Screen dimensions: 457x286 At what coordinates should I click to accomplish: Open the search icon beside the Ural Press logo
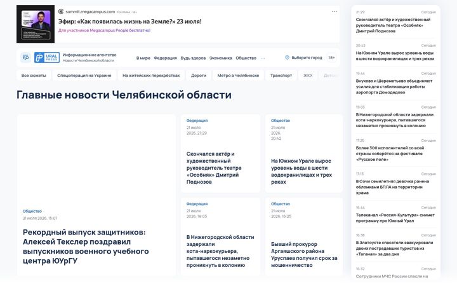(x=25, y=57)
